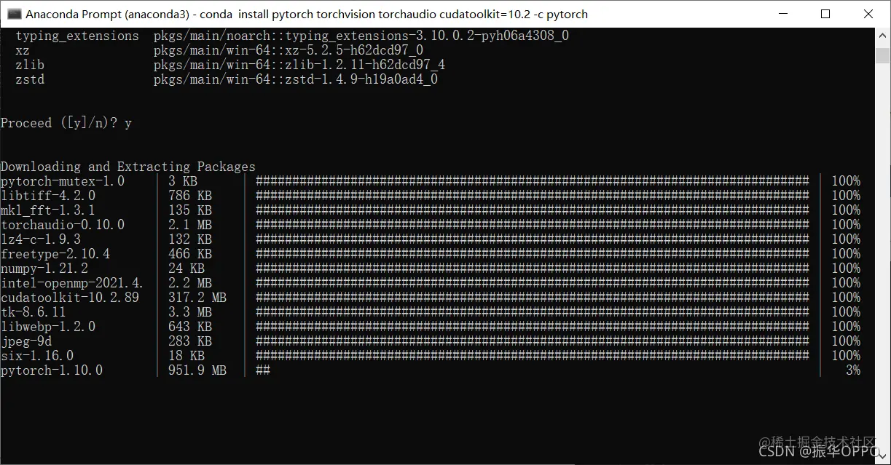Image resolution: width=891 pixels, height=465 pixels.
Task: Click the 'pkgs/main/win-64::zlib-1.2.11-h62dcd97_4' entry
Action: [299, 65]
